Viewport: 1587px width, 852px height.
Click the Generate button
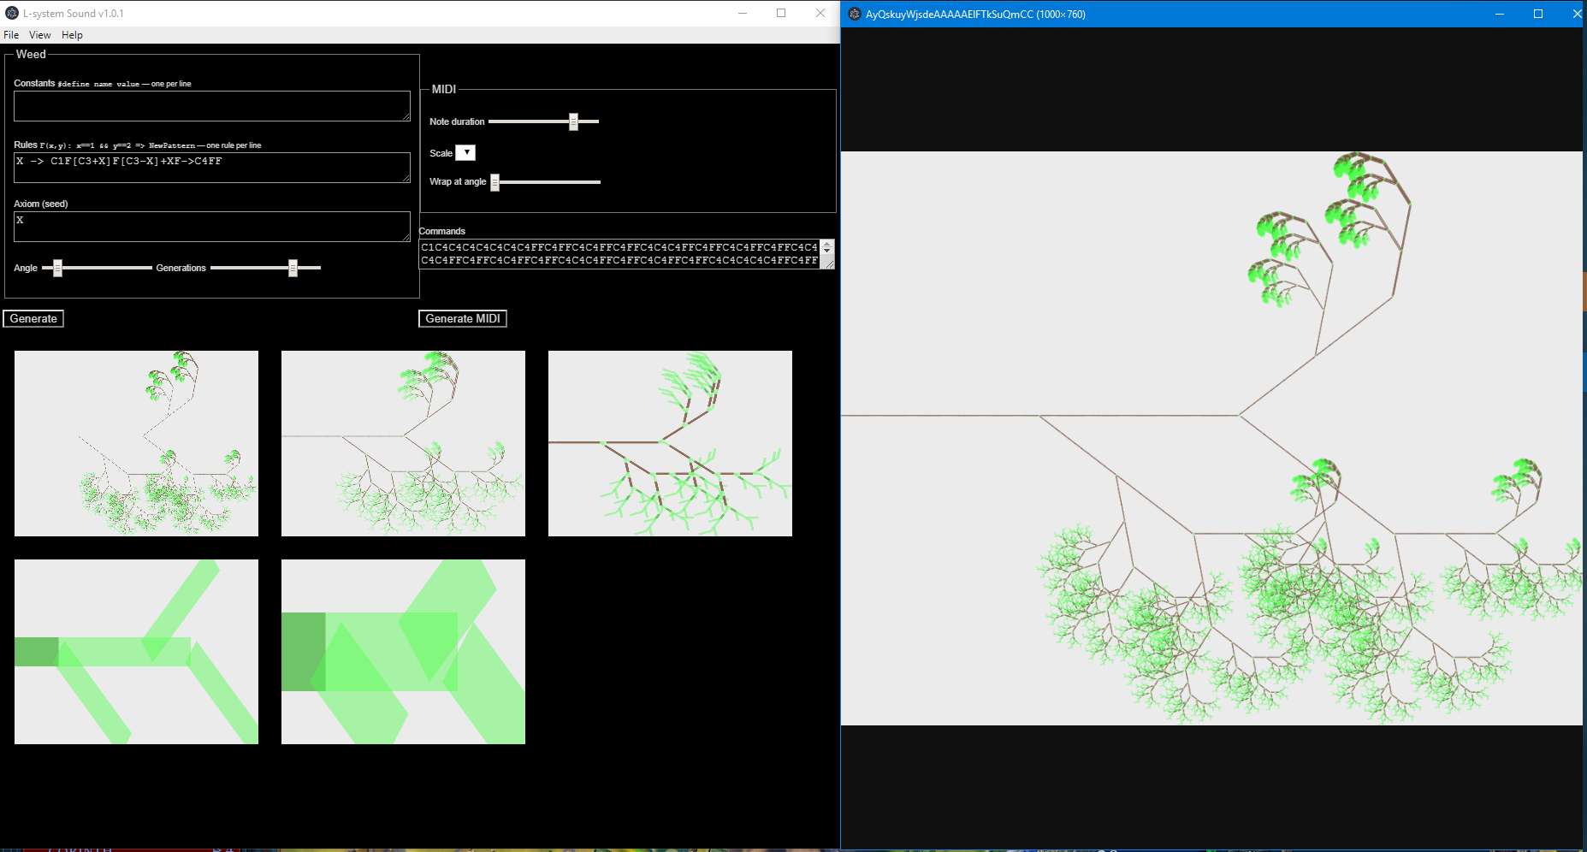(33, 318)
